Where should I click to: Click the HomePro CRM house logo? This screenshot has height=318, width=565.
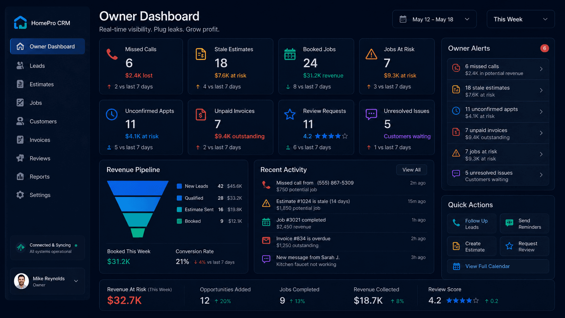pyautogui.click(x=20, y=23)
